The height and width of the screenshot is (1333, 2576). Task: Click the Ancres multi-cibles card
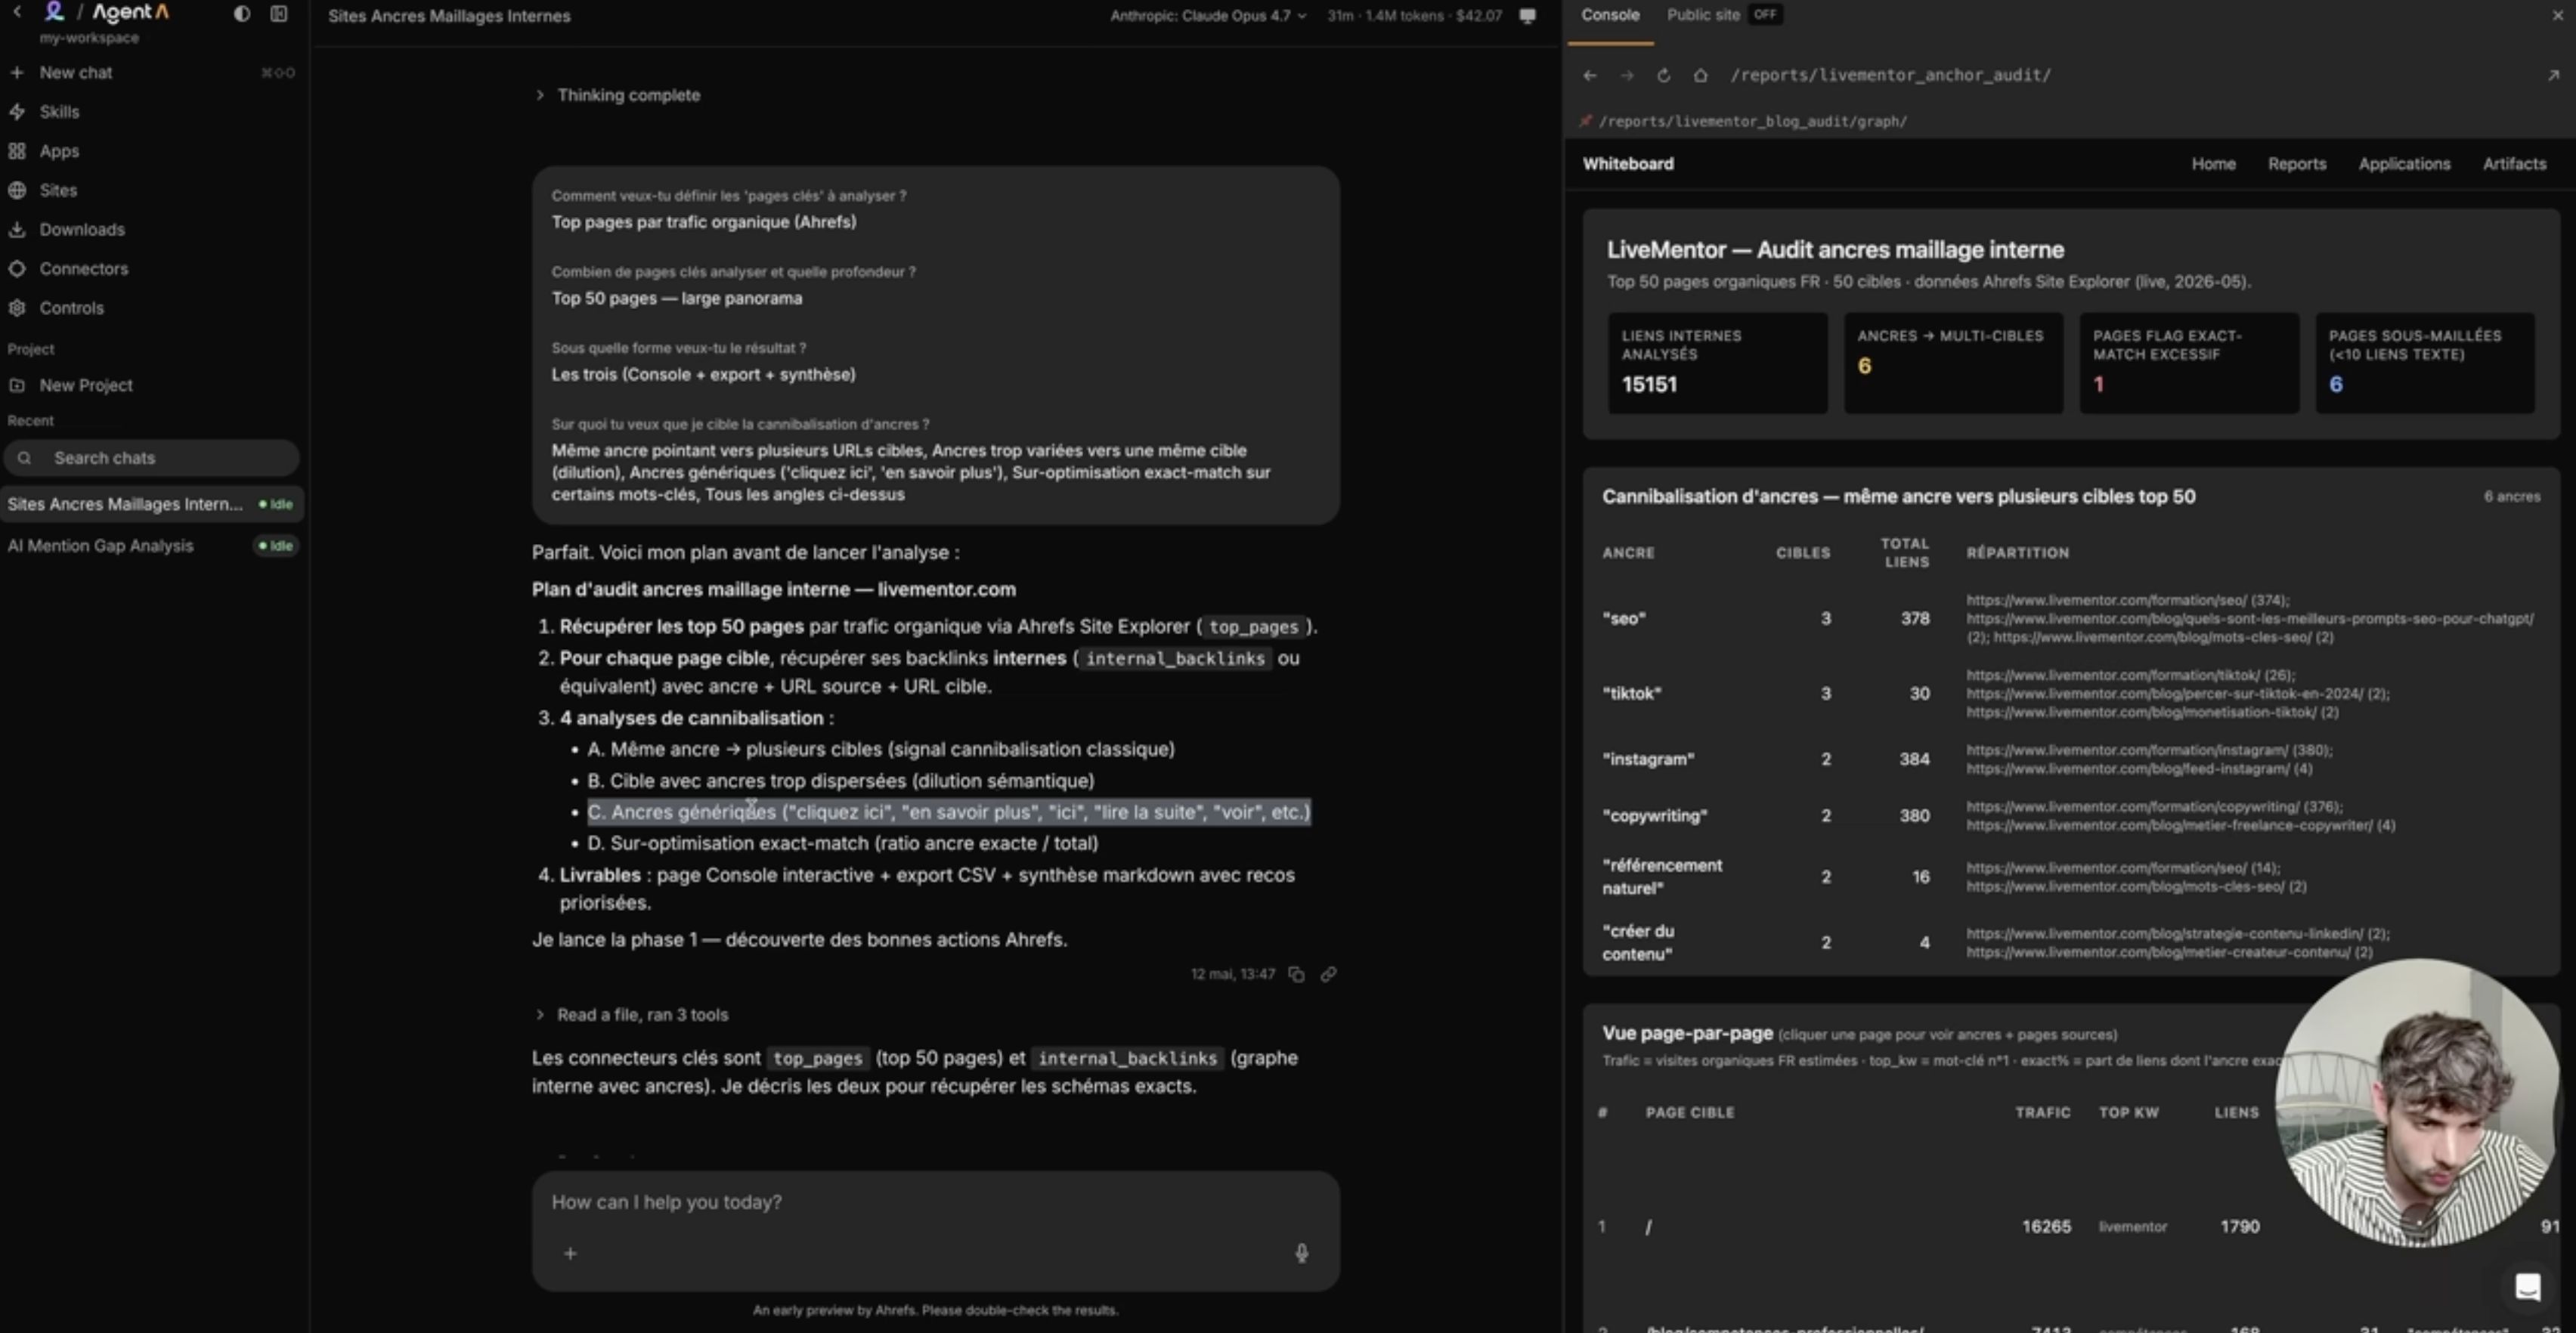pos(1953,363)
